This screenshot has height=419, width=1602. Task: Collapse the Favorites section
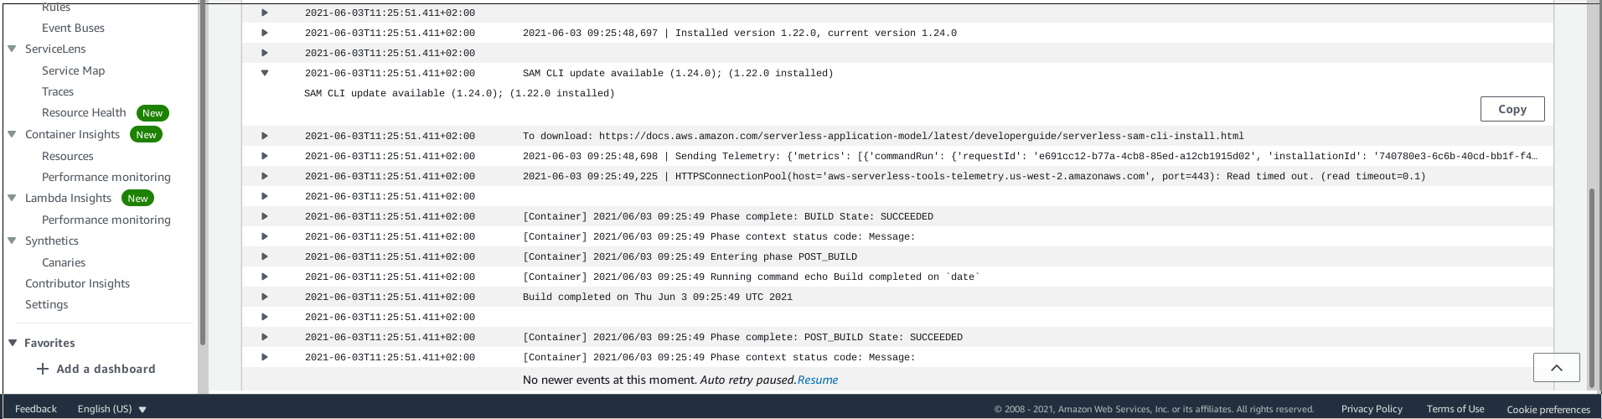click(13, 343)
